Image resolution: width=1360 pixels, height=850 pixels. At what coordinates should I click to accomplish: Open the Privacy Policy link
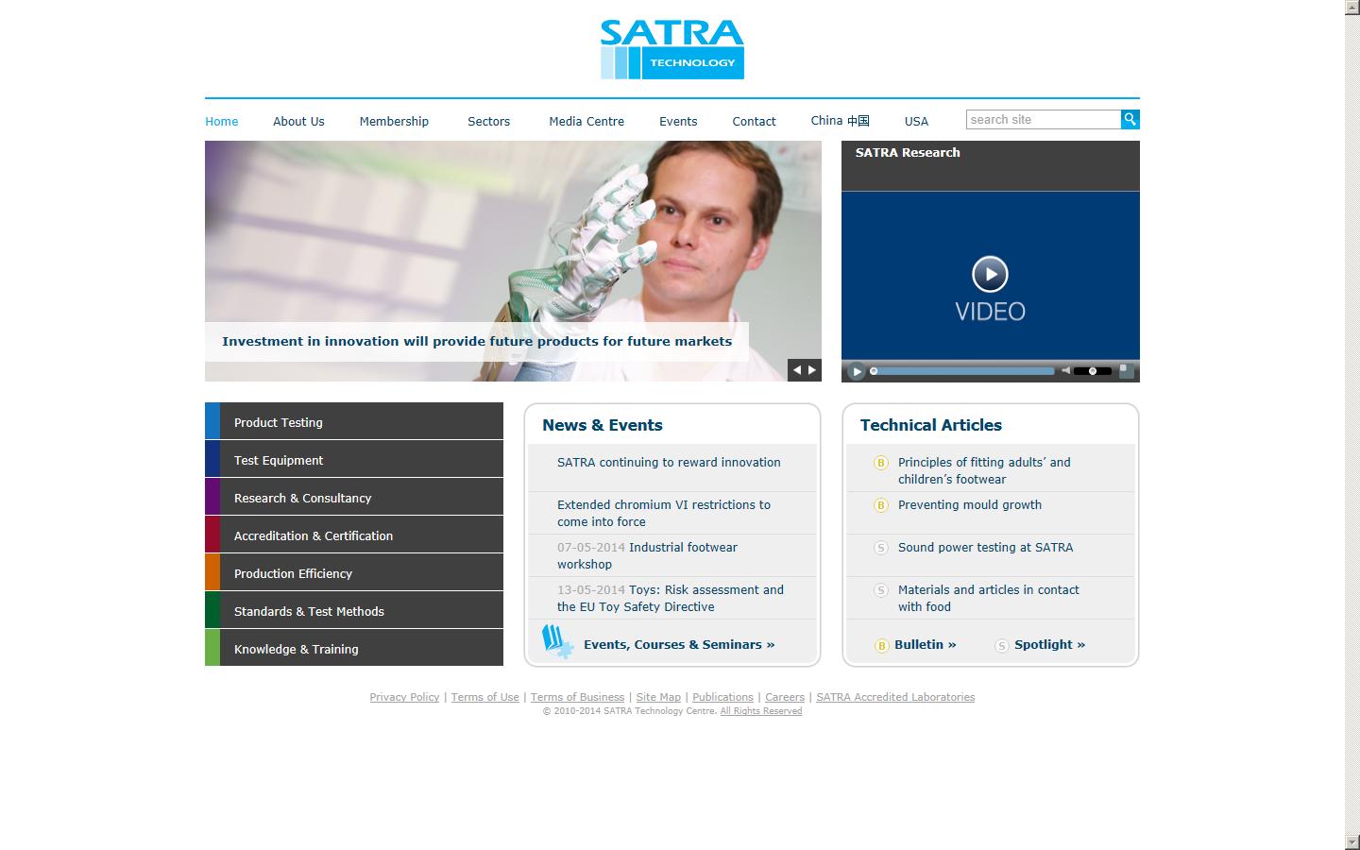pos(404,697)
